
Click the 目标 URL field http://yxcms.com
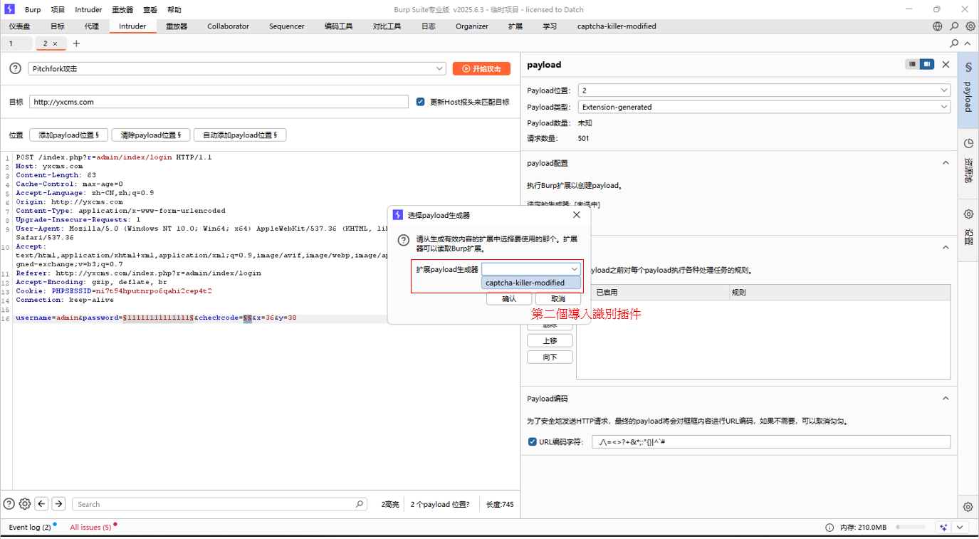pyautogui.click(x=219, y=102)
